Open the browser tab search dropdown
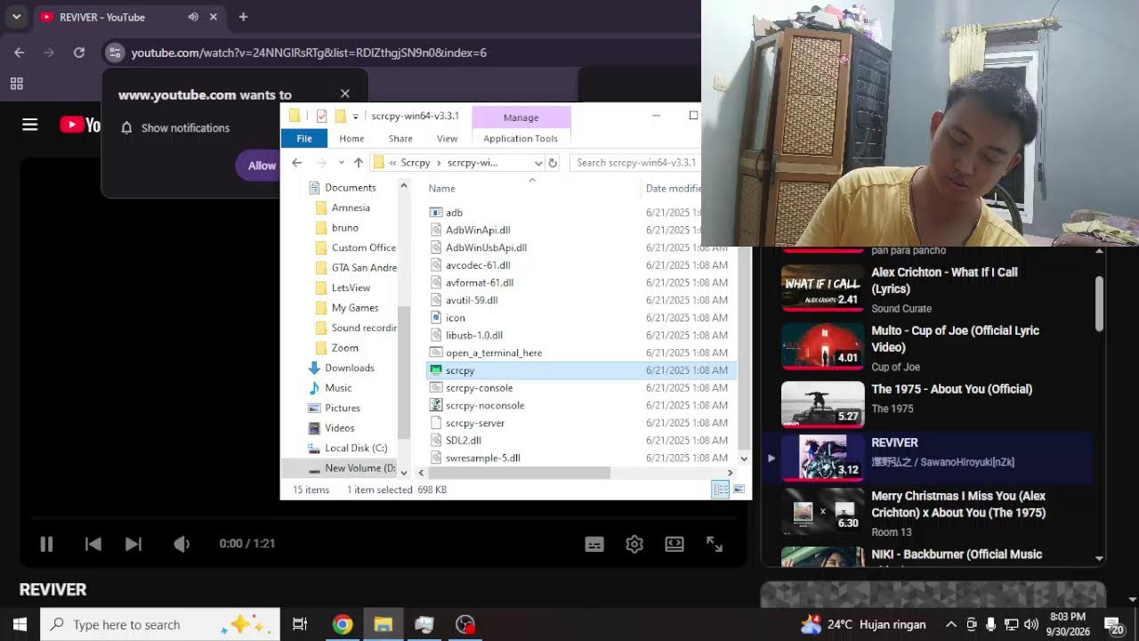 point(16,17)
